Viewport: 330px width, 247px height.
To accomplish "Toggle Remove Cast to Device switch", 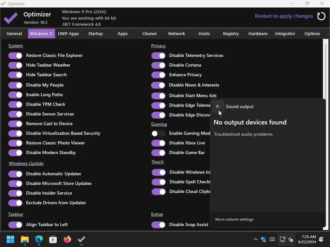I will click(x=15, y=124).
